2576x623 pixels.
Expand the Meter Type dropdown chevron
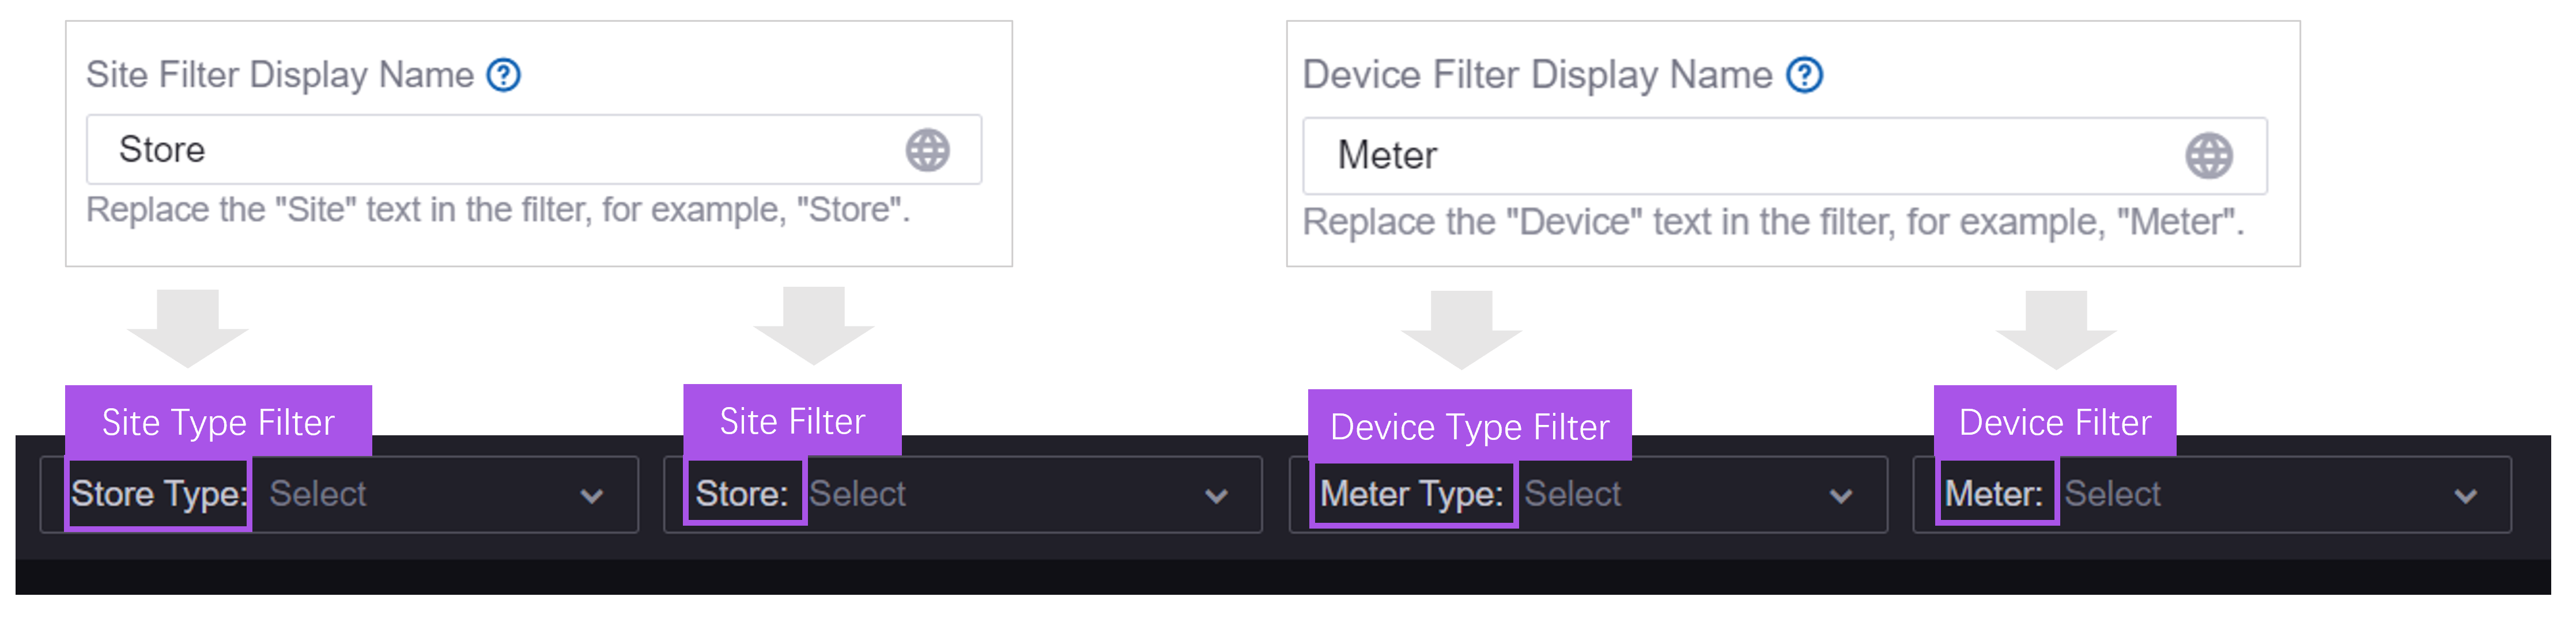[x=1841, y=495]
